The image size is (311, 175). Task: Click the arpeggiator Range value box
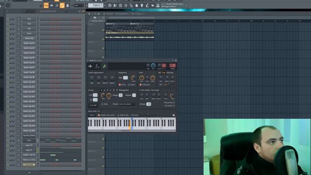pyautogui.click(x=121, y=95)
